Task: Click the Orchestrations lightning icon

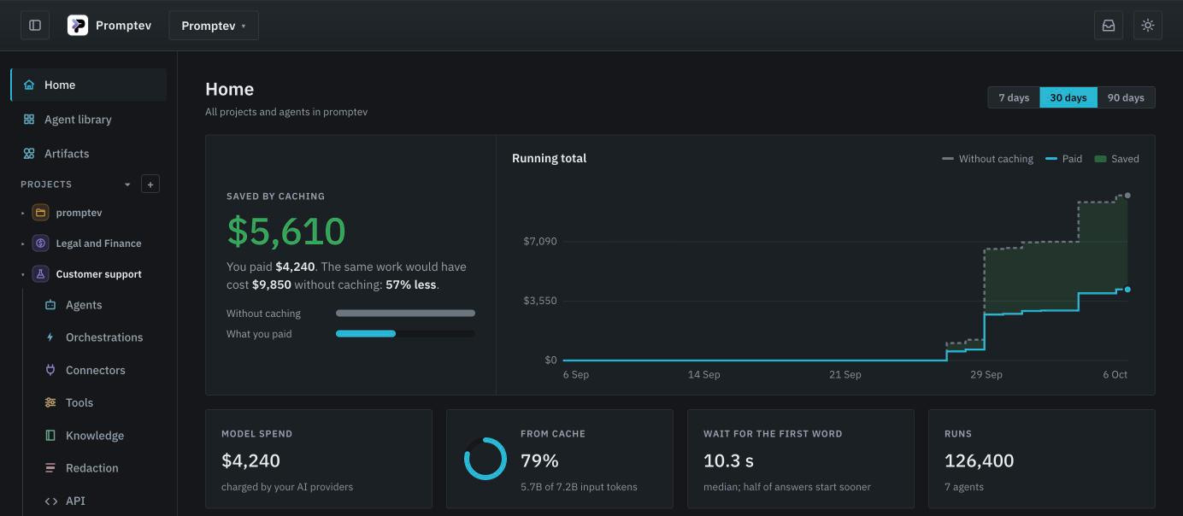Action: (x=50, y=337)
